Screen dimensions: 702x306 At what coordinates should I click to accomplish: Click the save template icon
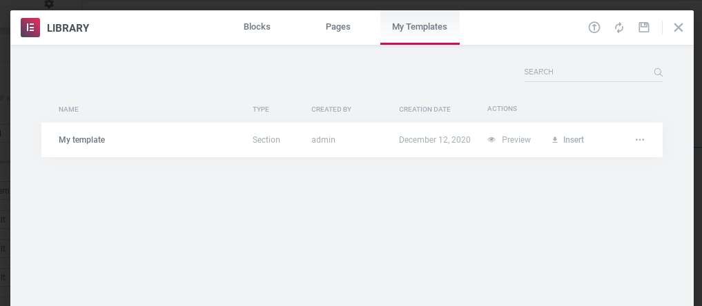point(644,28)
